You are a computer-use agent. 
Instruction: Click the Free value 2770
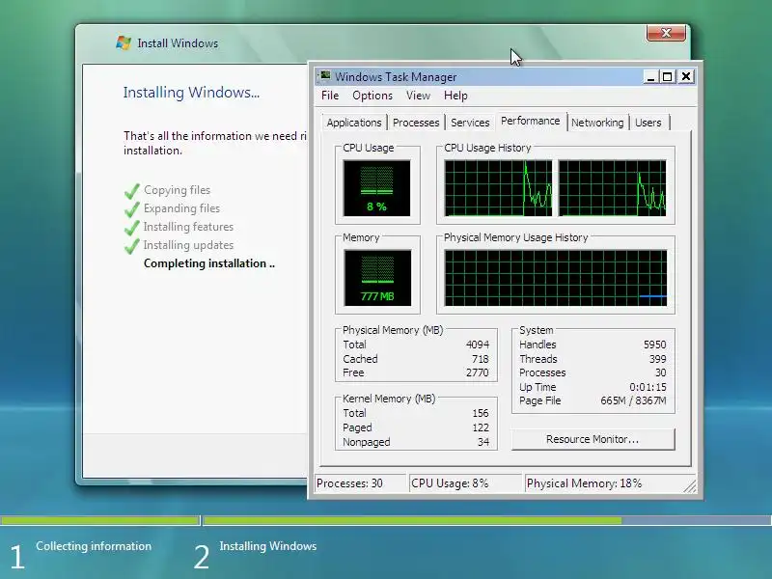pyautogui.click(x=478, y=372)
